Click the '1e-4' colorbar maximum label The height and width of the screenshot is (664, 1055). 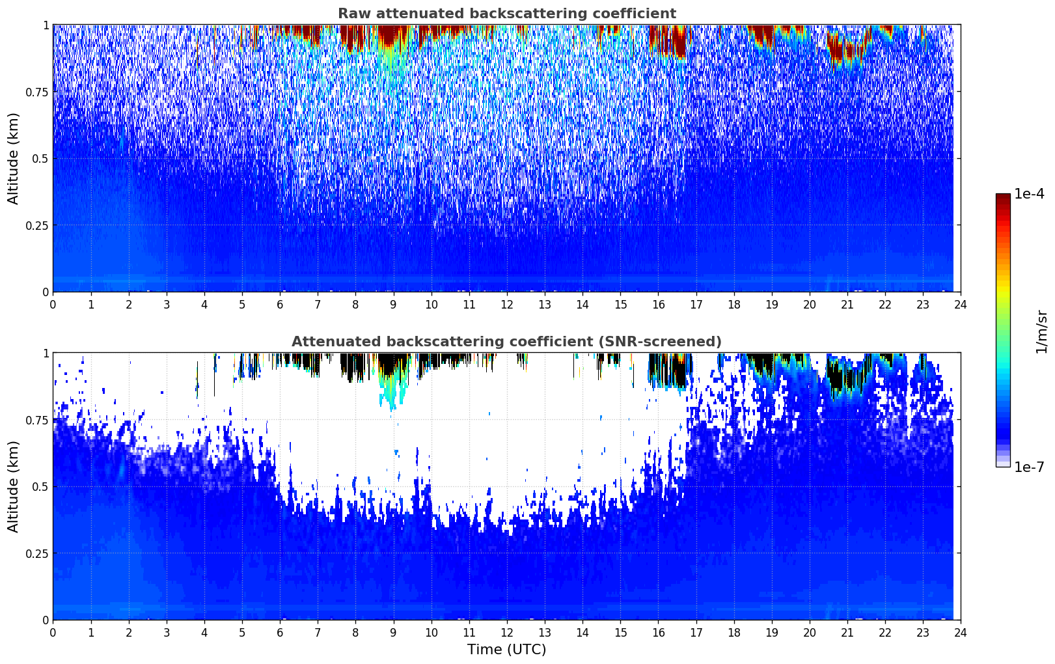click(x=1029, y=194)
